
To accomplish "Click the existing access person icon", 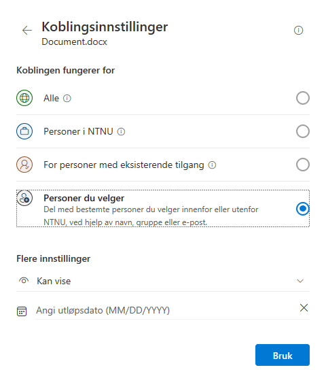I will (24, 165).
